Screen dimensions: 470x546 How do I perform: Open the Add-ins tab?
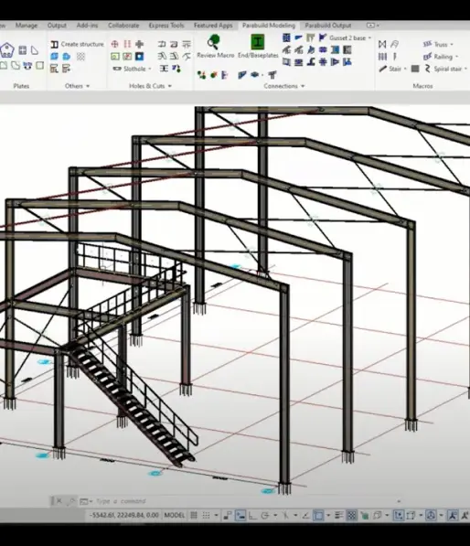(88, 26)
